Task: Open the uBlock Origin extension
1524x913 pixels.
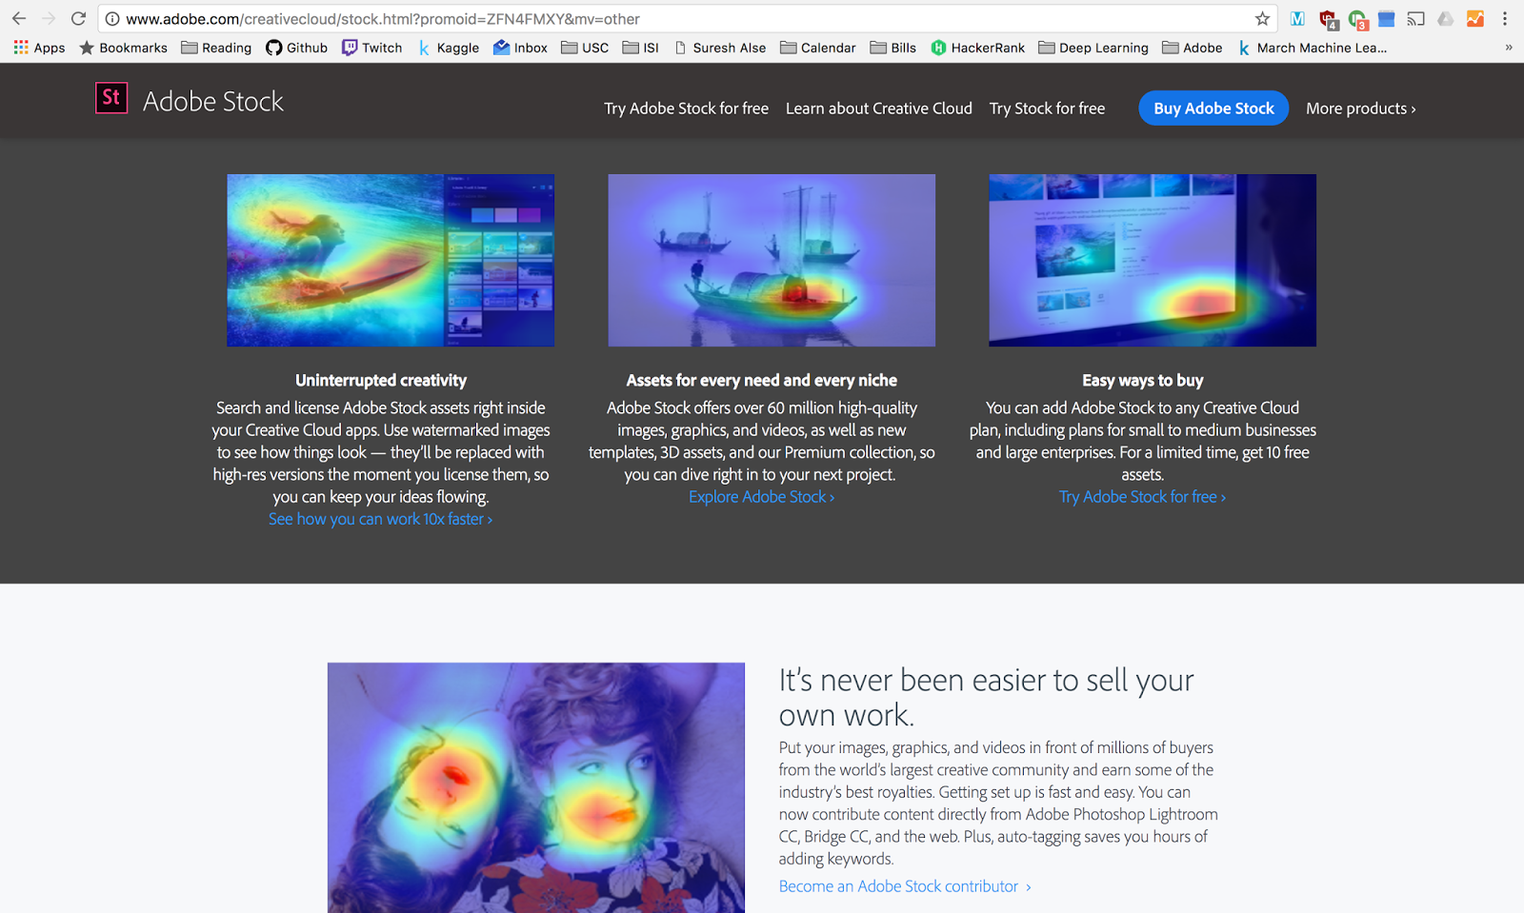Action: (x=1328, y=18)
